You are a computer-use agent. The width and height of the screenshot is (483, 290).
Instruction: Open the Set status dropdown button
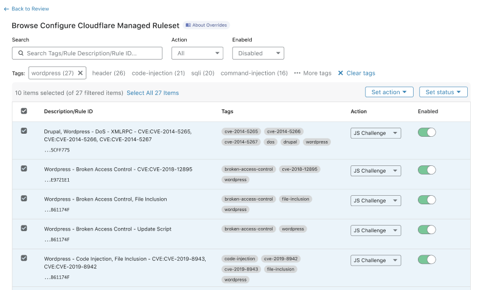point(443,92)
